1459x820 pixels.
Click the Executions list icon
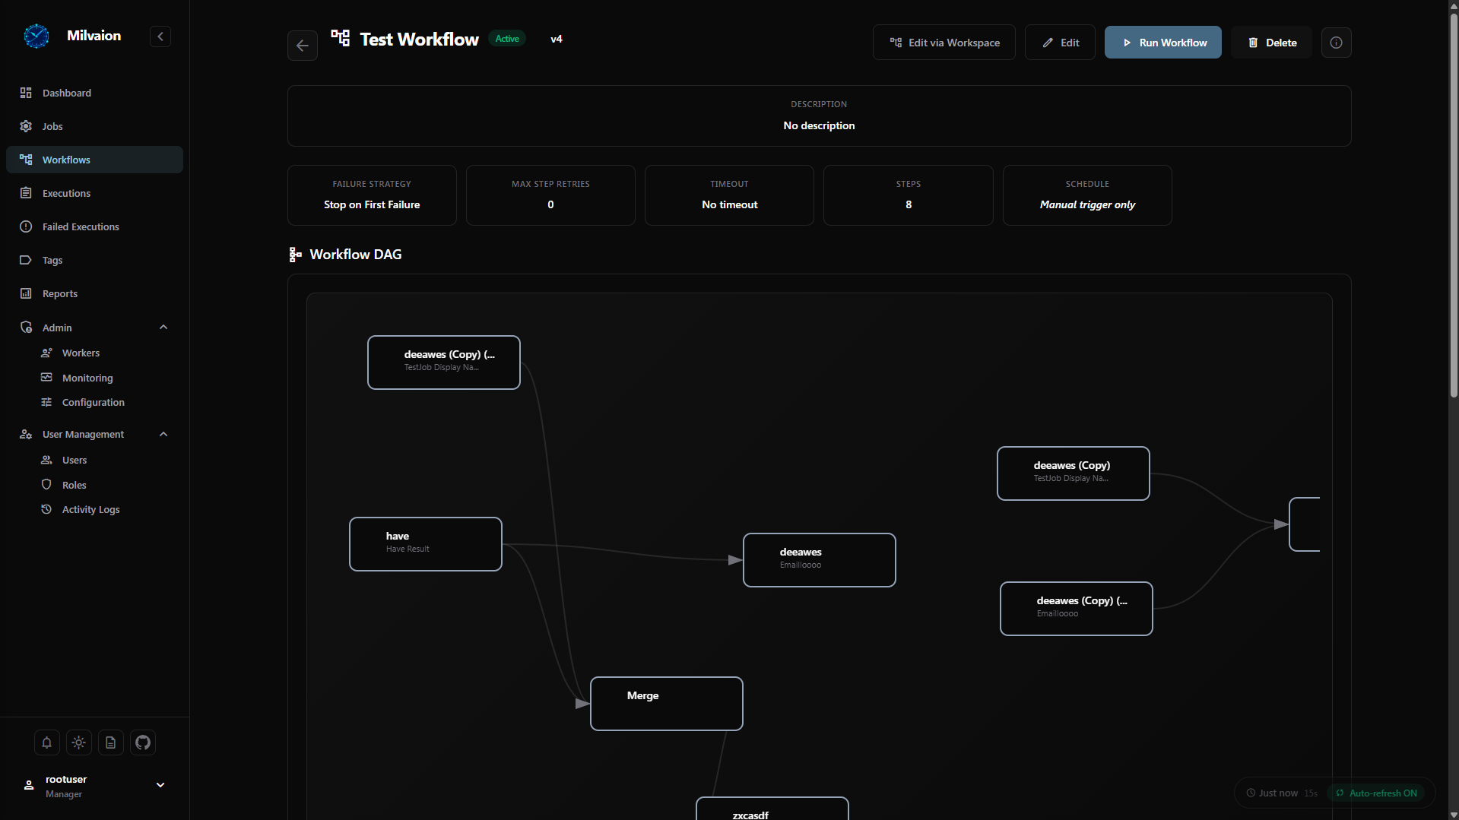click(x=26, y=193)
